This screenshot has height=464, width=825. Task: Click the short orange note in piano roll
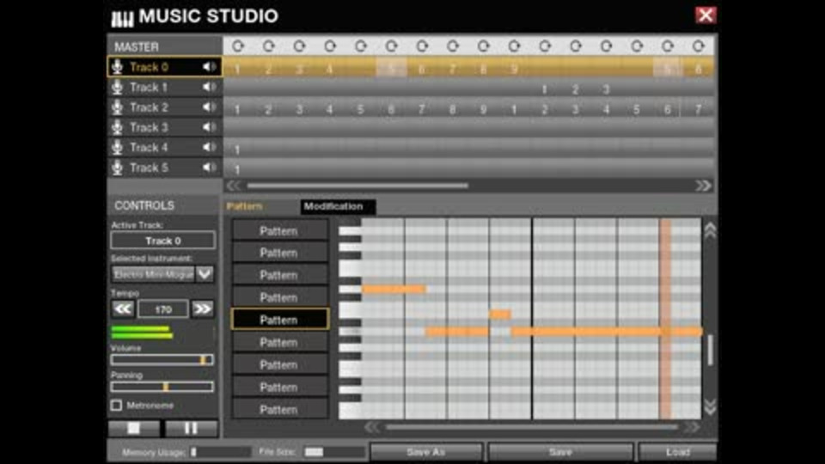[500, 314]
